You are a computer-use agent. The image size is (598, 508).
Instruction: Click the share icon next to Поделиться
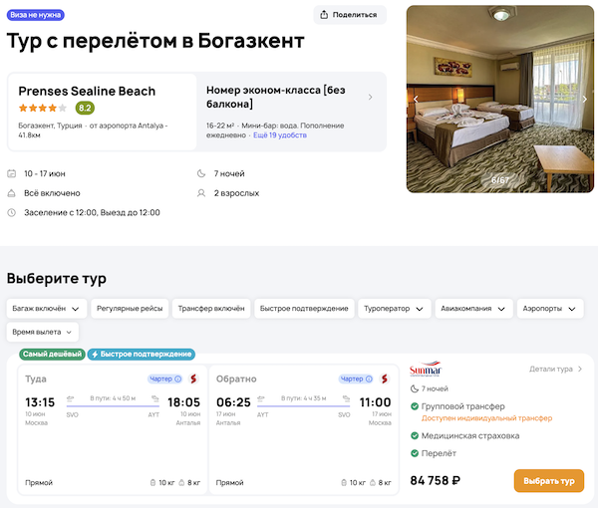326,15
